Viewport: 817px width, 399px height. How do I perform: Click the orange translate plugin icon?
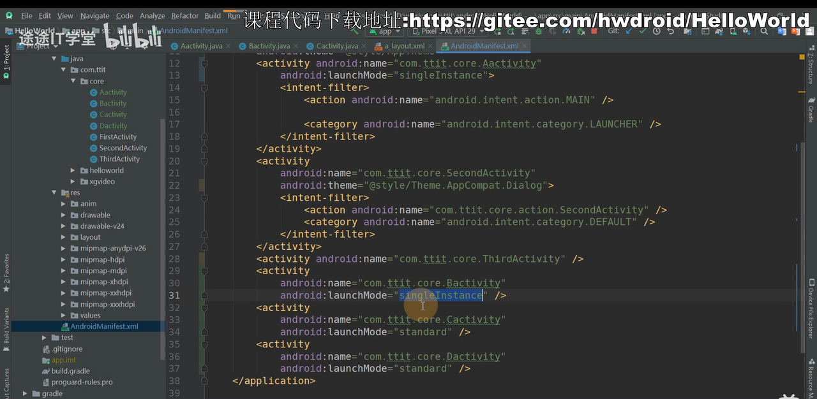click(x=794, y=31)
